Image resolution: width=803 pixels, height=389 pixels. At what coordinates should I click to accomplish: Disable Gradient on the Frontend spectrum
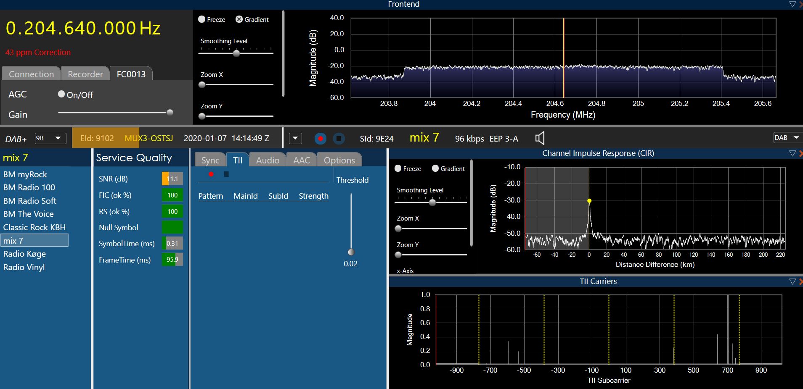click(x=239, y=19)
